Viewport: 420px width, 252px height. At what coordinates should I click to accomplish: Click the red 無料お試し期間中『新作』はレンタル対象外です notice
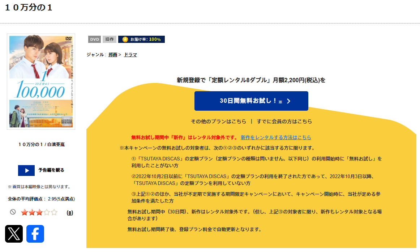pos(184,137)
